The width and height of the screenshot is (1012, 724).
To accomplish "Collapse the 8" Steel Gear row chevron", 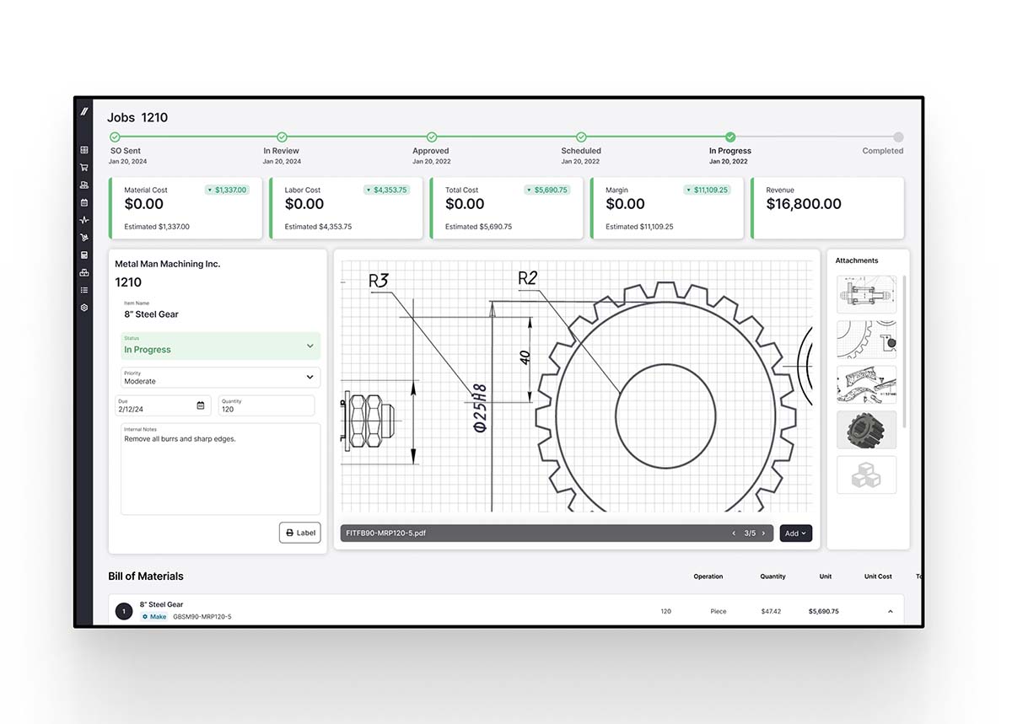I will (891, 611).
